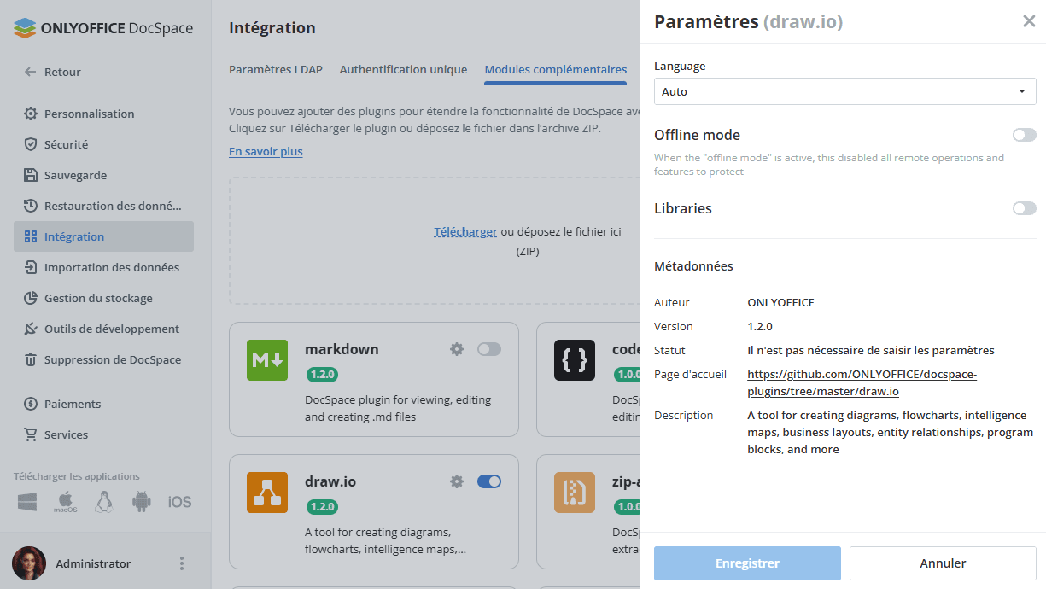Viewport: 1046px width, 589px height.
Task: Open markdown plugin settings gear
Action: tap(457, 349)
